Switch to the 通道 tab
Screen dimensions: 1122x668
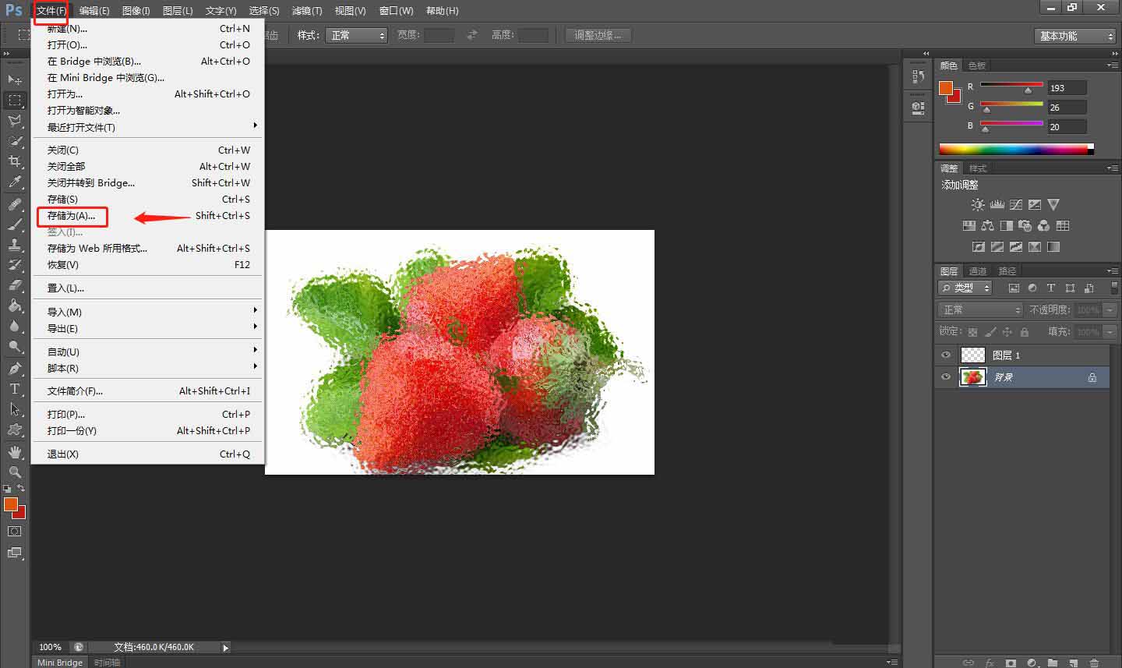coord(978,271)
